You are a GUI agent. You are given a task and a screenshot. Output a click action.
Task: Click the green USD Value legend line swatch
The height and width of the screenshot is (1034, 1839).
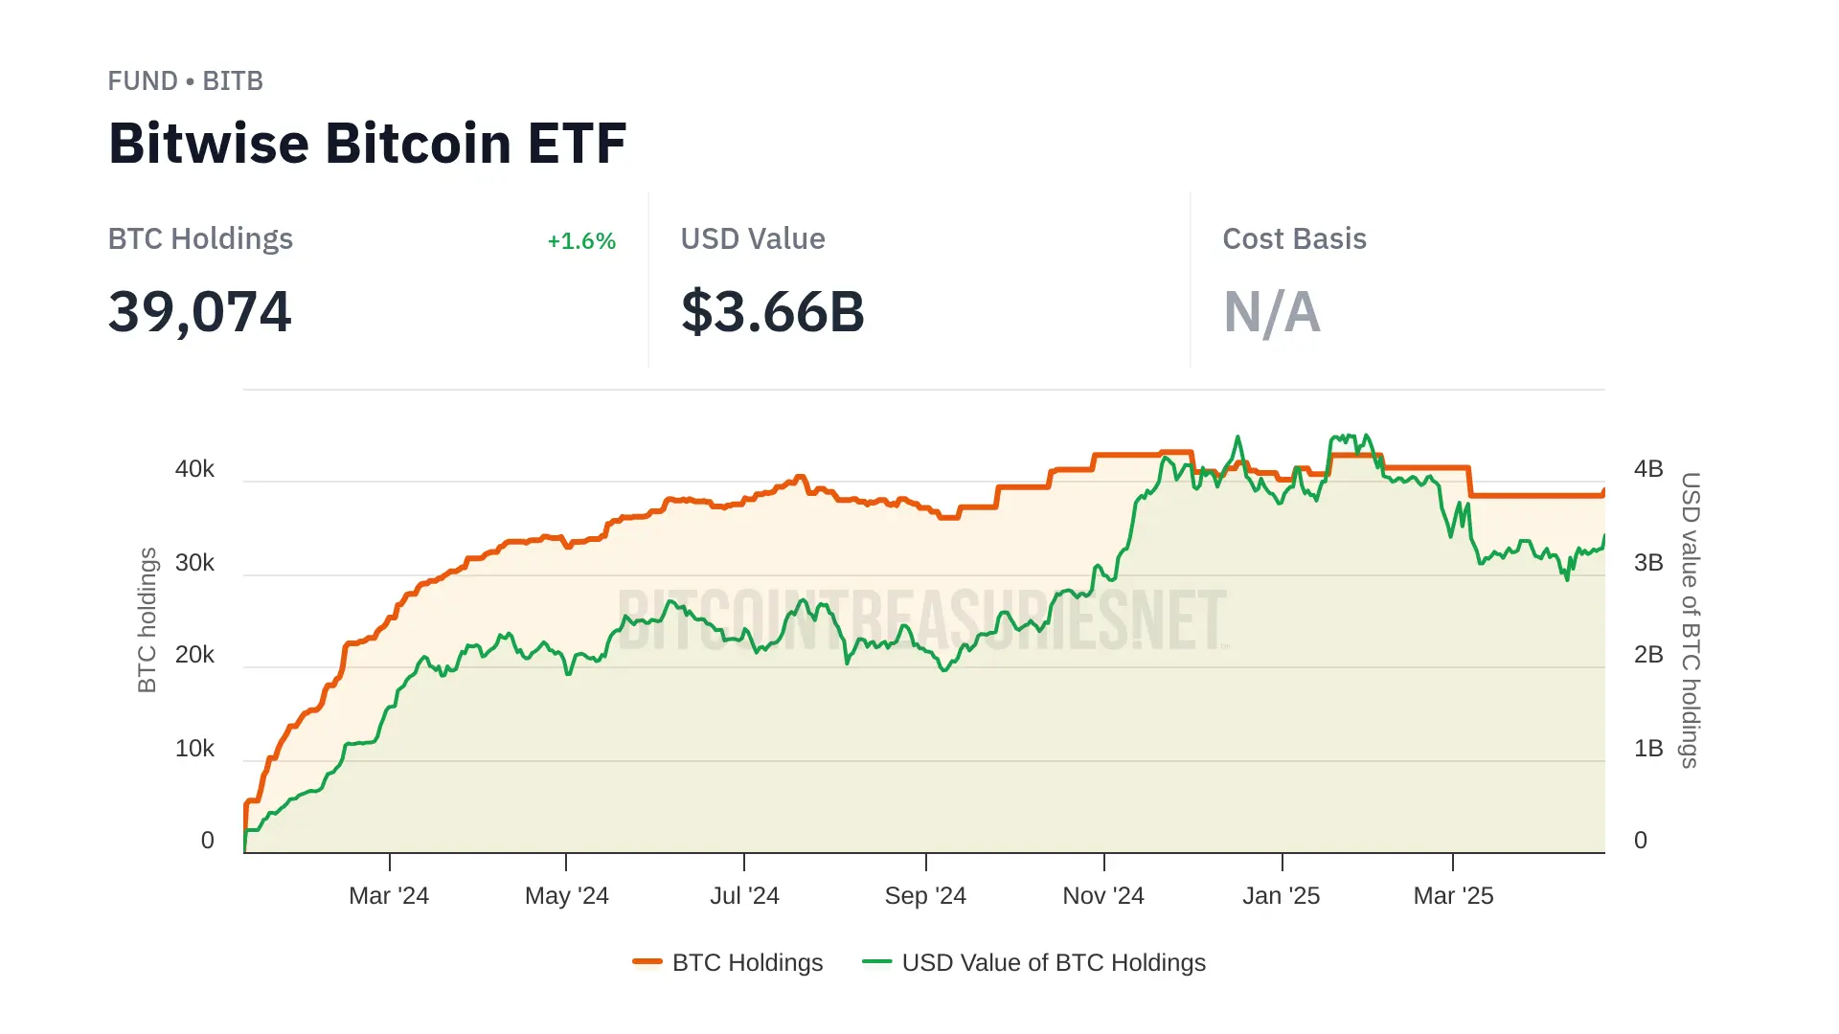pos(876,961)
